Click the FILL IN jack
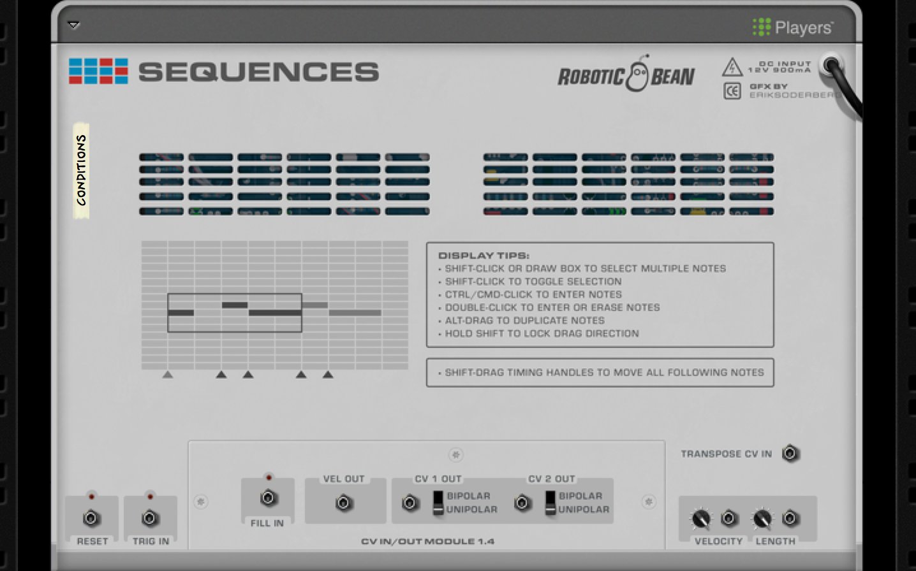Screen dimensions: 916x571 (267, 497)
